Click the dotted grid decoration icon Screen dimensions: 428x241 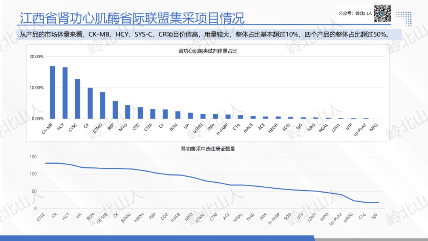point(404,19)
